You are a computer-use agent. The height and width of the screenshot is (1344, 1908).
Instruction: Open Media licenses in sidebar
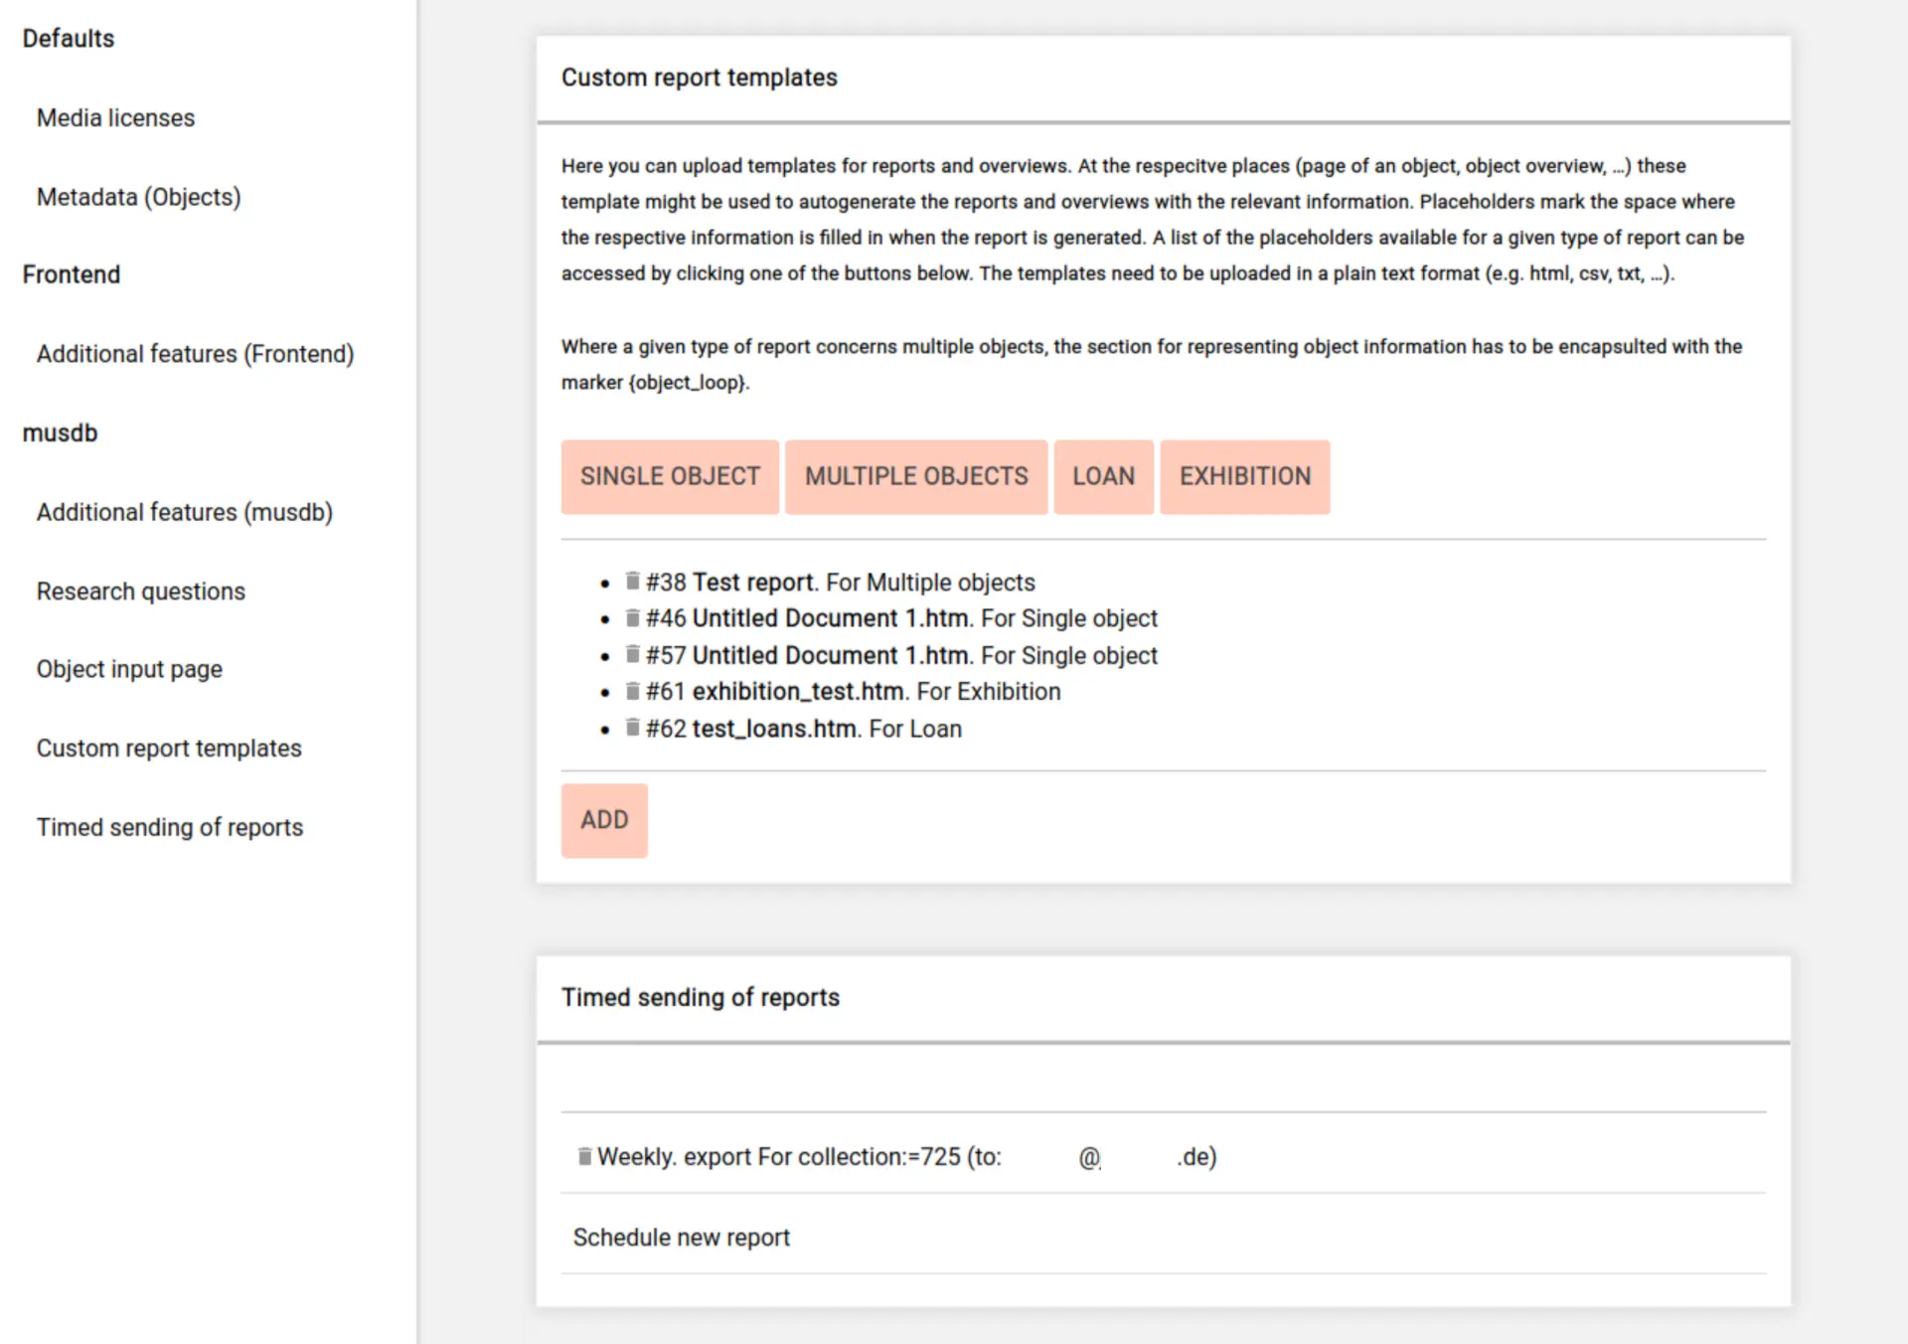tap(115, 118)
